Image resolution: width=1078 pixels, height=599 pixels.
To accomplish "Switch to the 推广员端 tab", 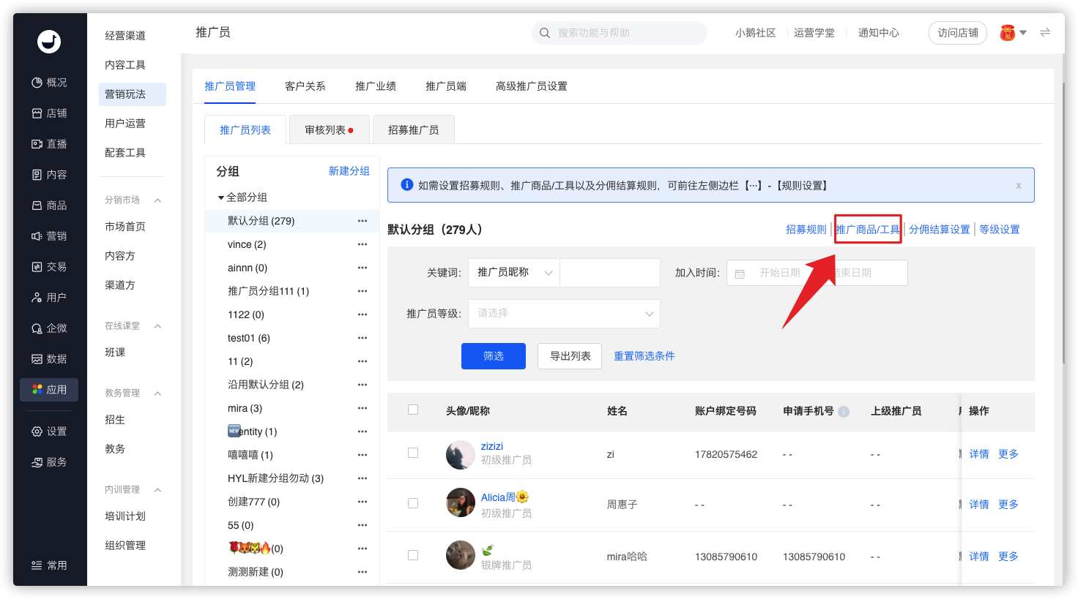I will (446, 86).
